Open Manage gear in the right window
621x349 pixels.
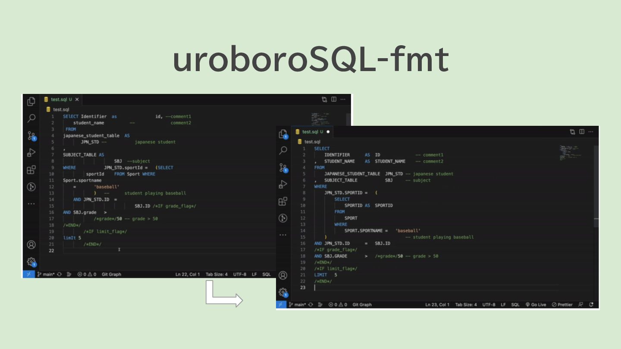pyautogui.click(x=283, y=293)
